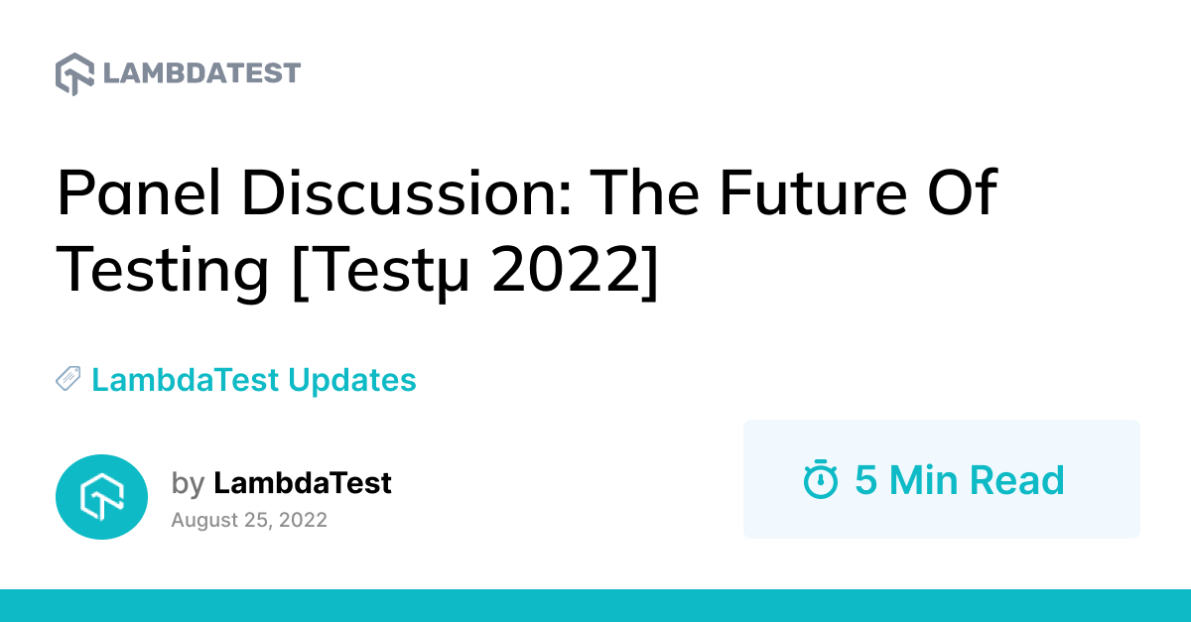Image resolution: width=1191 pixels, height=622 pixels.
Task: Click the word Of in the headline
Action: [959, 194]
